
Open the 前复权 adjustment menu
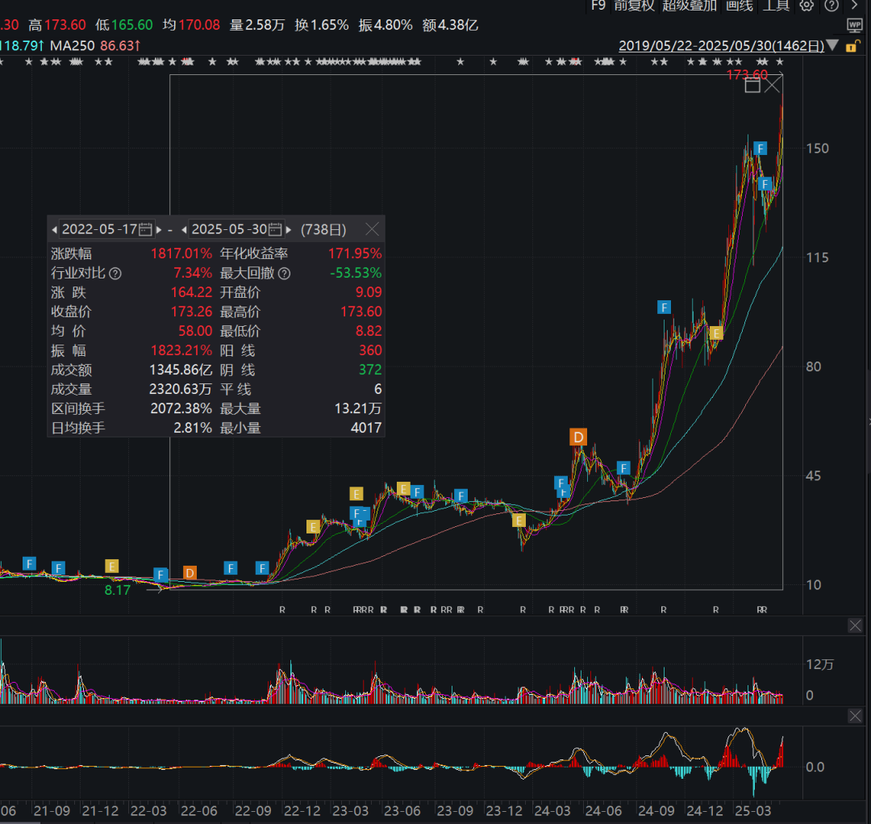point(635,6)
